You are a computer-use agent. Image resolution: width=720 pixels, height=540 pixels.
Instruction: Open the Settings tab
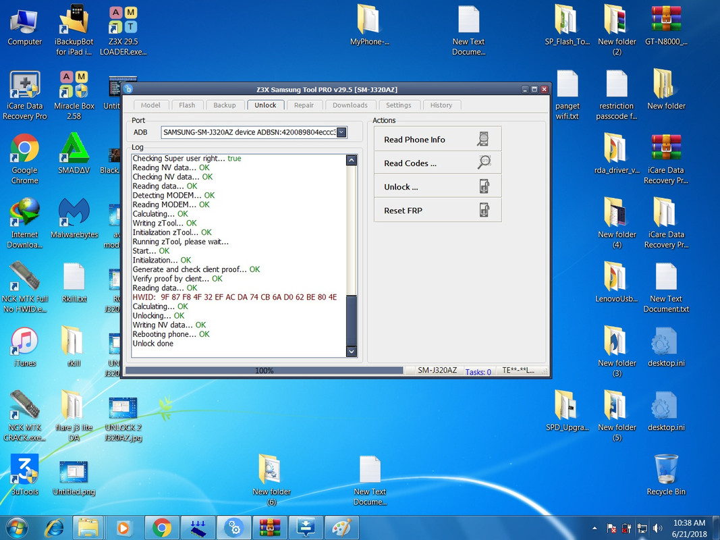(x=399, y=105)
